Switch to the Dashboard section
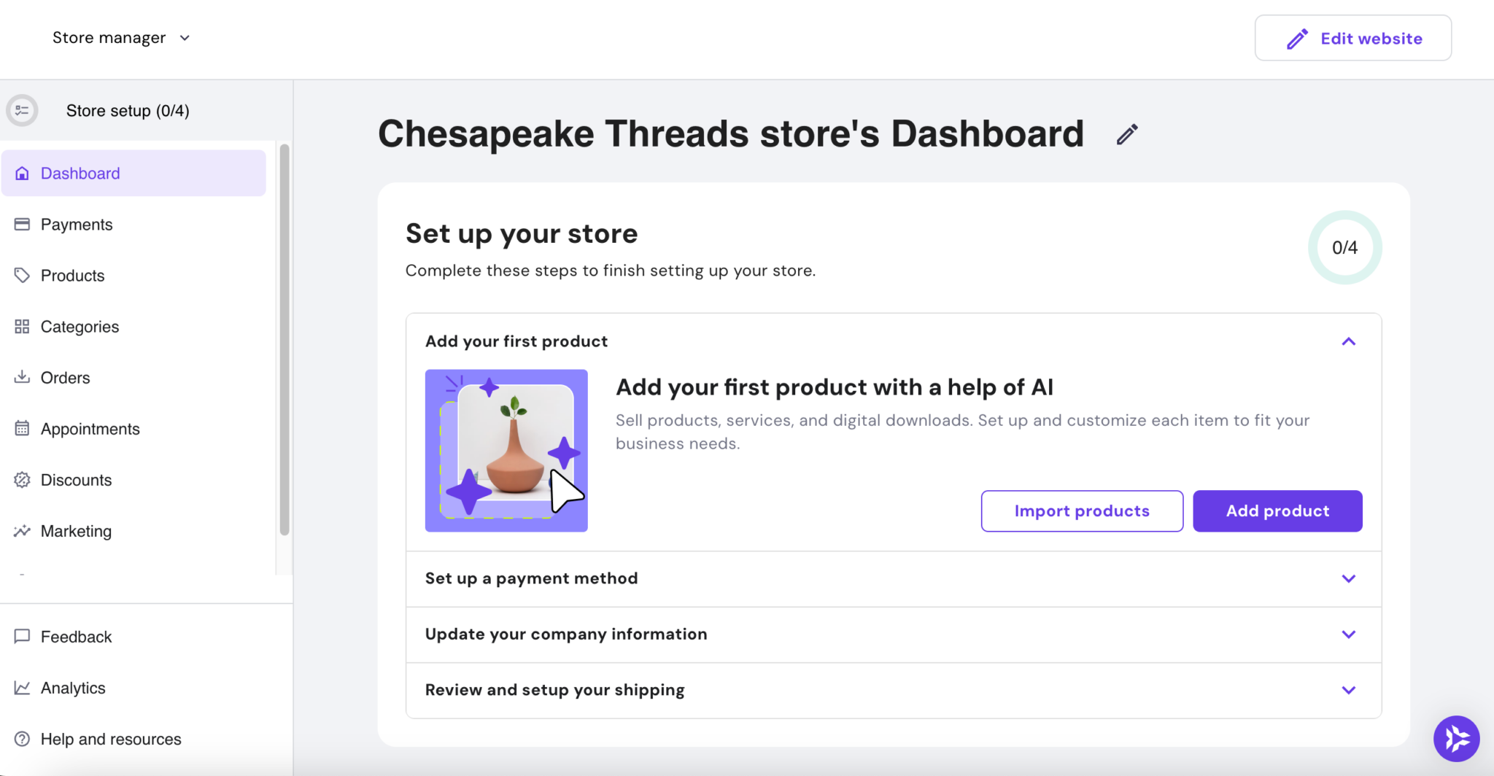This screenshot has height=776, width=1494. coord(80,173)
